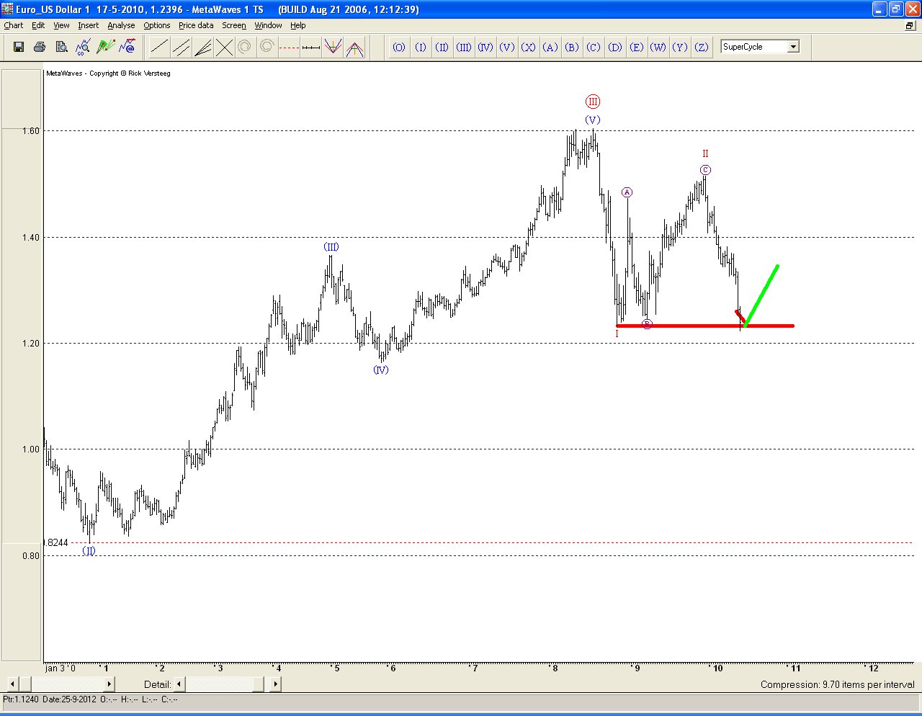
Task: Select the crossed lines tool
Action: [225, 48]
